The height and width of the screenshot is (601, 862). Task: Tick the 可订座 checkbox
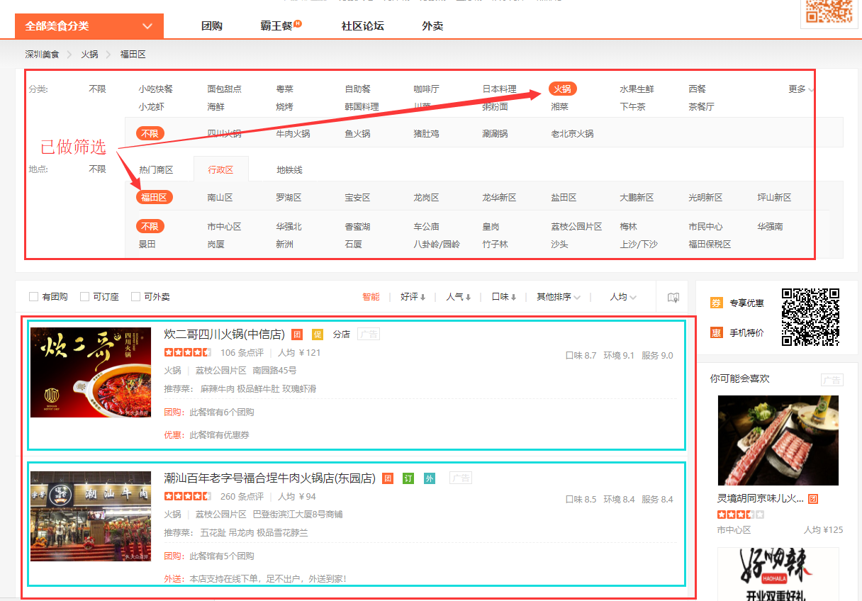point(84,297)
